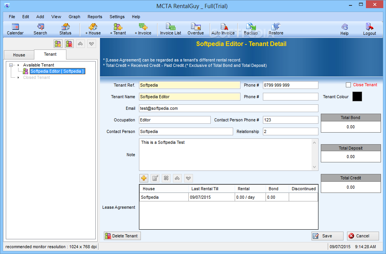This screenshot has width=386, height=254.
Task: Select Softpedia Editor tenant in tree
Action: click(x=57, y=71)
